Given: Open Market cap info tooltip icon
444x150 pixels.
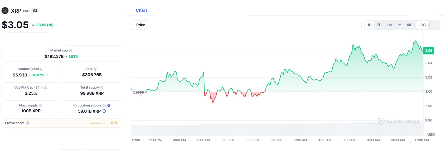Looking at the screenshot, I should pyautogui.click(x=71, y=51).
